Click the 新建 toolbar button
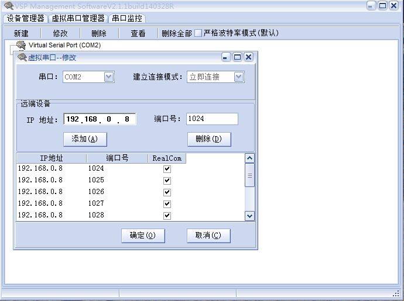This screenshot has width=404, height=301. [x=21, y=33]
